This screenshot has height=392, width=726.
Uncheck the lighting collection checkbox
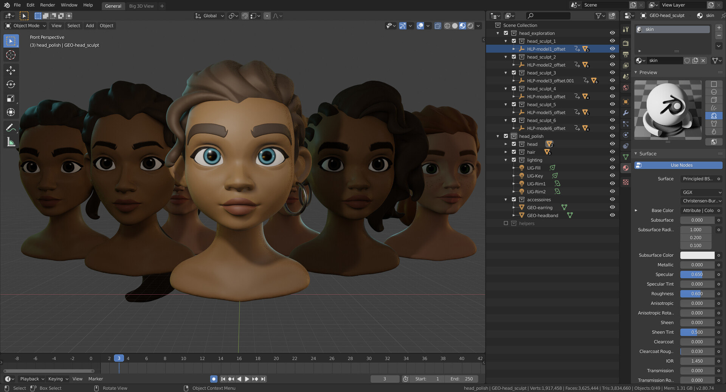pyautogui.click(x=514, y=160)
